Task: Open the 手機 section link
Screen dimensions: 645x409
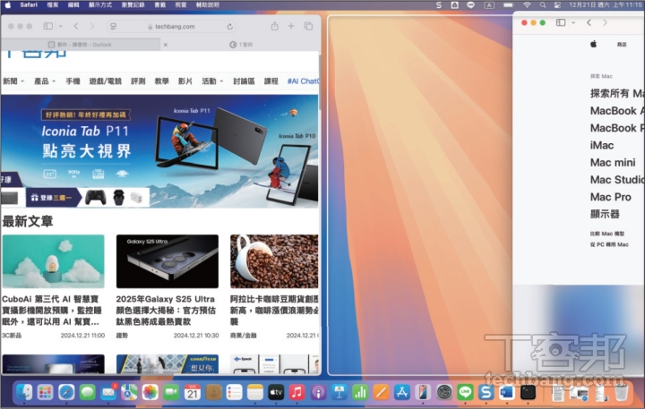Action: click(x=73, y=81)
